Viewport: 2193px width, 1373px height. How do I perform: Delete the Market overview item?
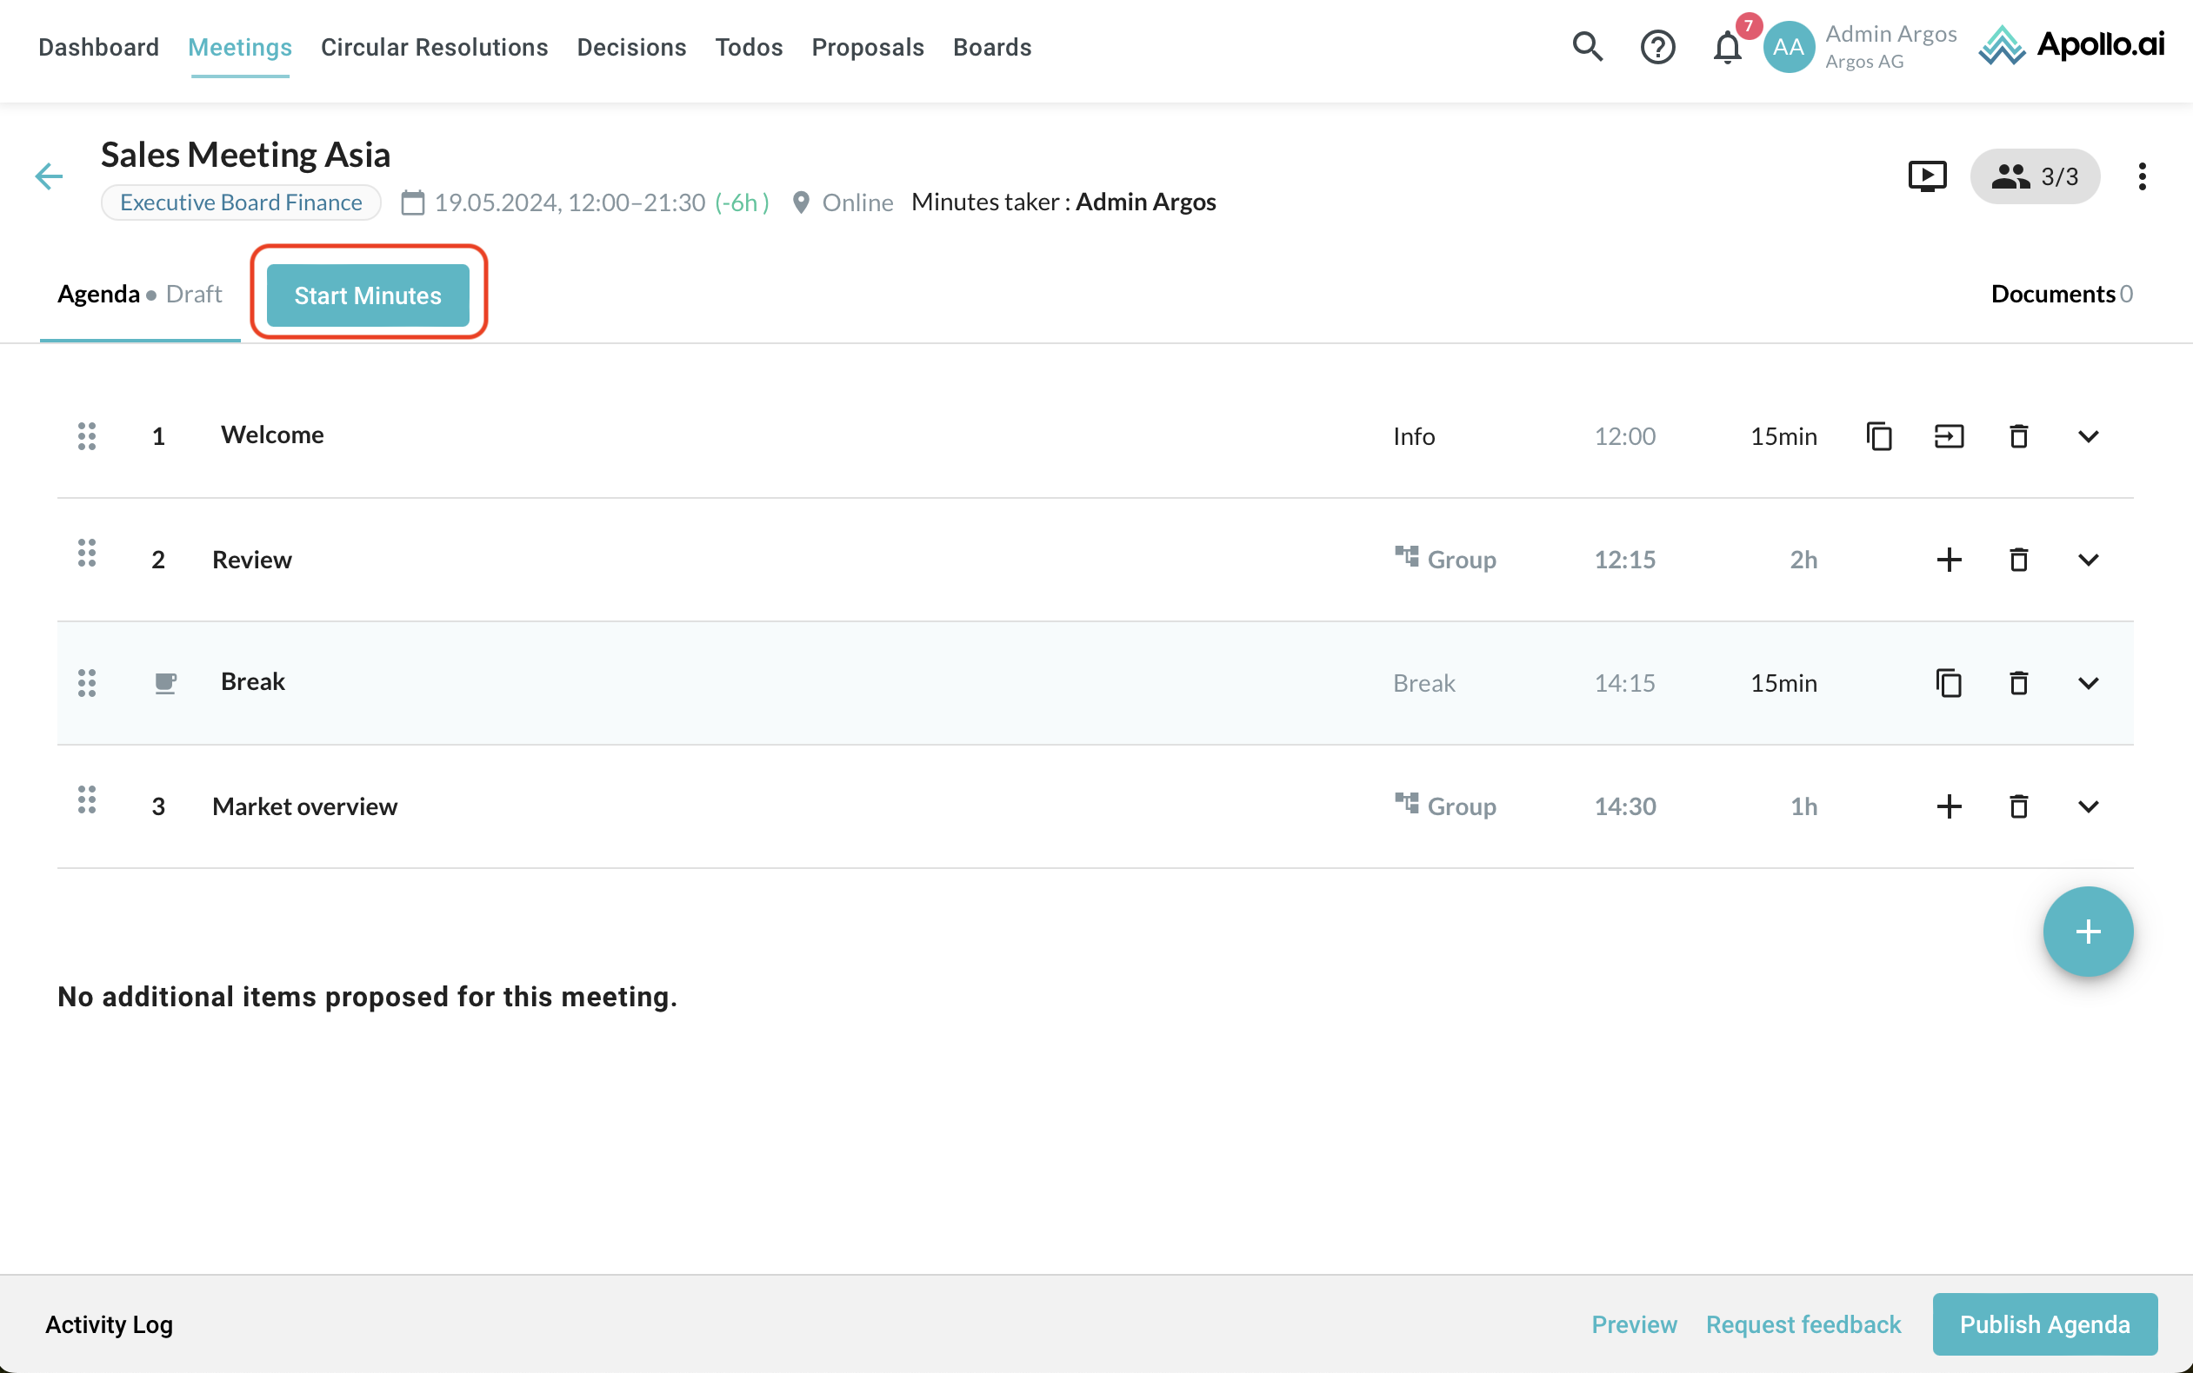(x=2018, y=806)
